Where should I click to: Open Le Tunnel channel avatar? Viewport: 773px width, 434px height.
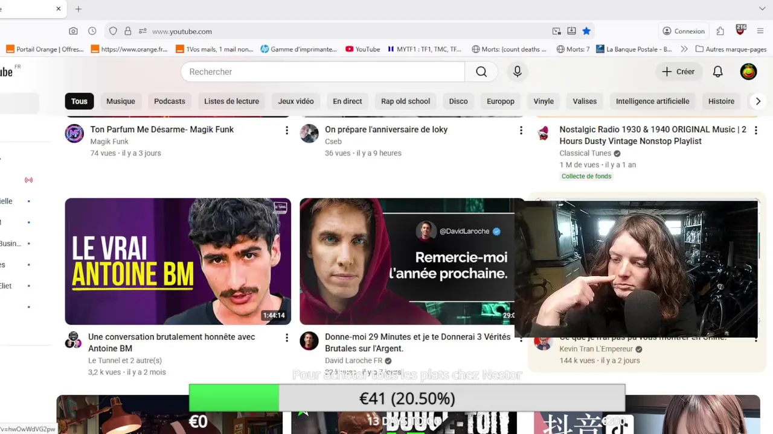tap(74, 340)
